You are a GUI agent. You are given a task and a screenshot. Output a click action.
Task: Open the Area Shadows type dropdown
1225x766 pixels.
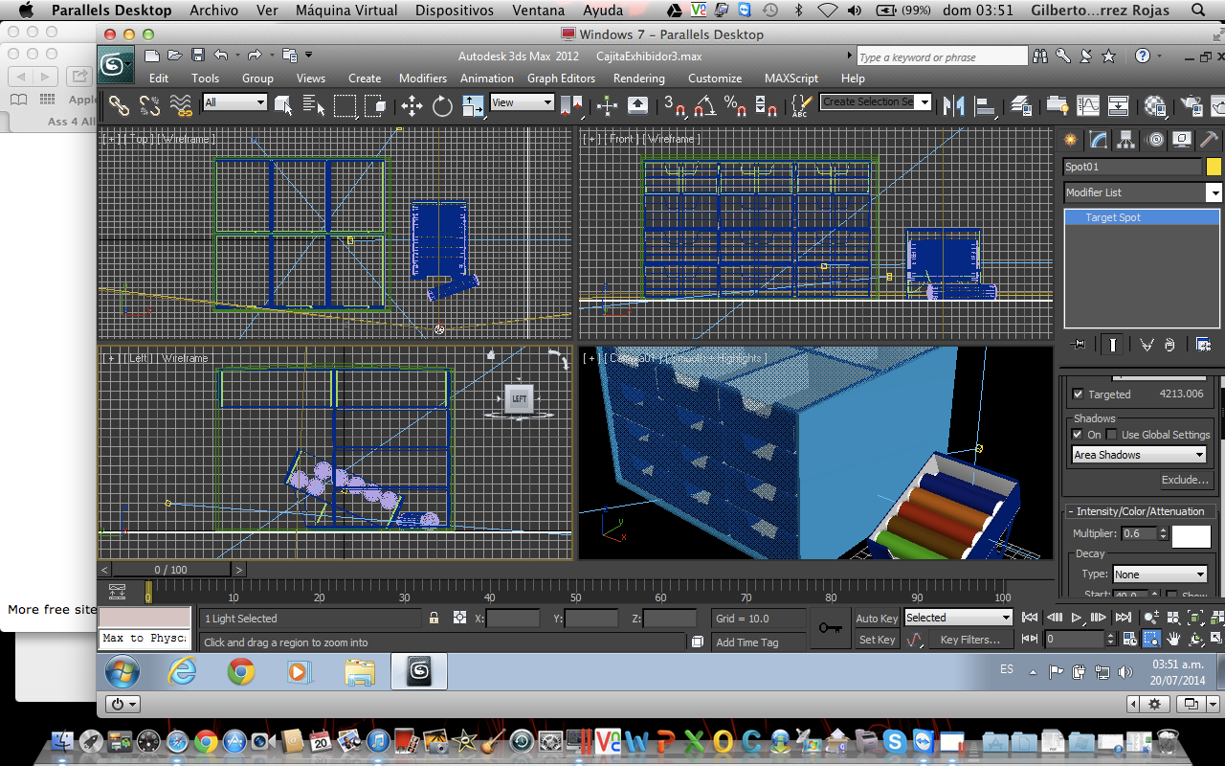(1139, 455)
